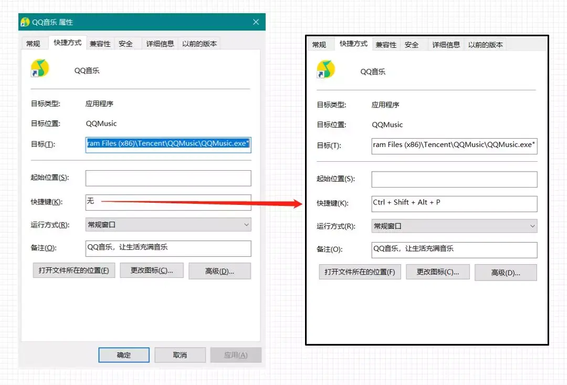Click 应用程序 value in right dialog

tap(385, 105)
